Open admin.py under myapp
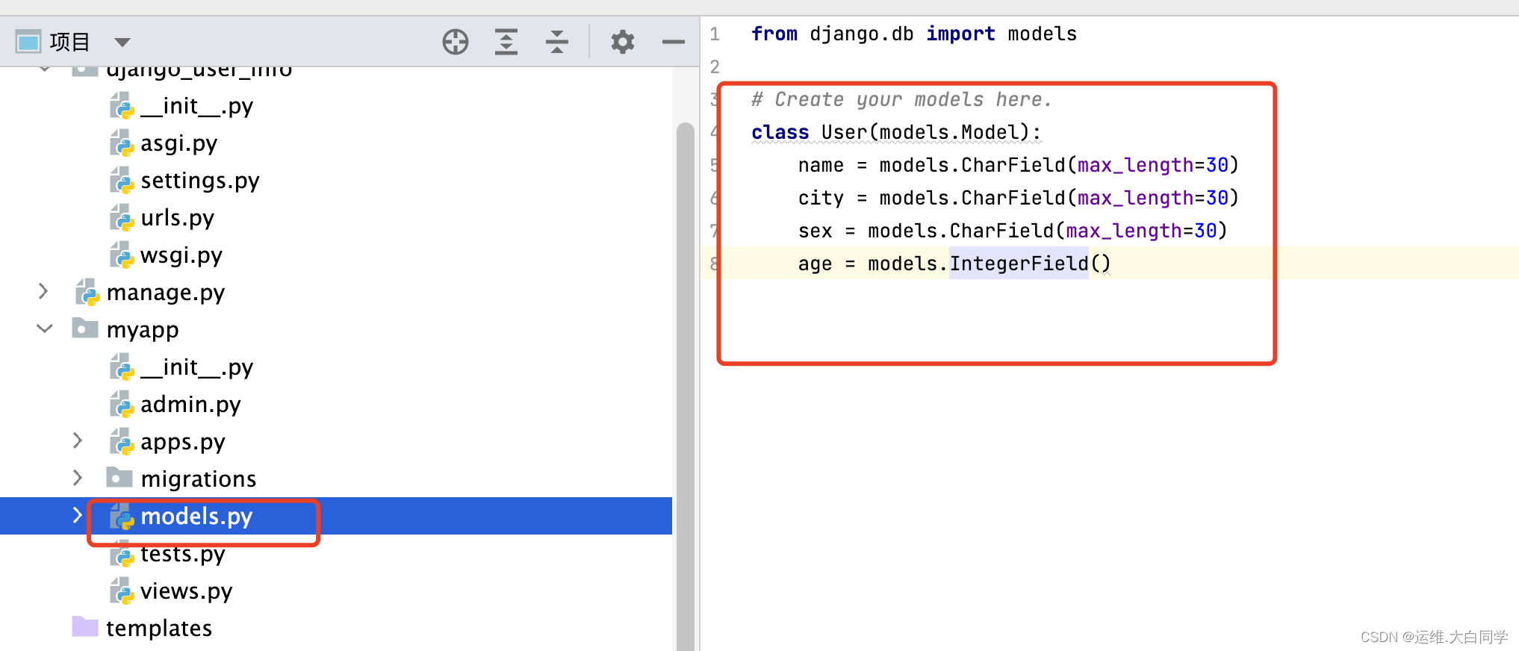 pyautogui.click(x=190, y=405)
